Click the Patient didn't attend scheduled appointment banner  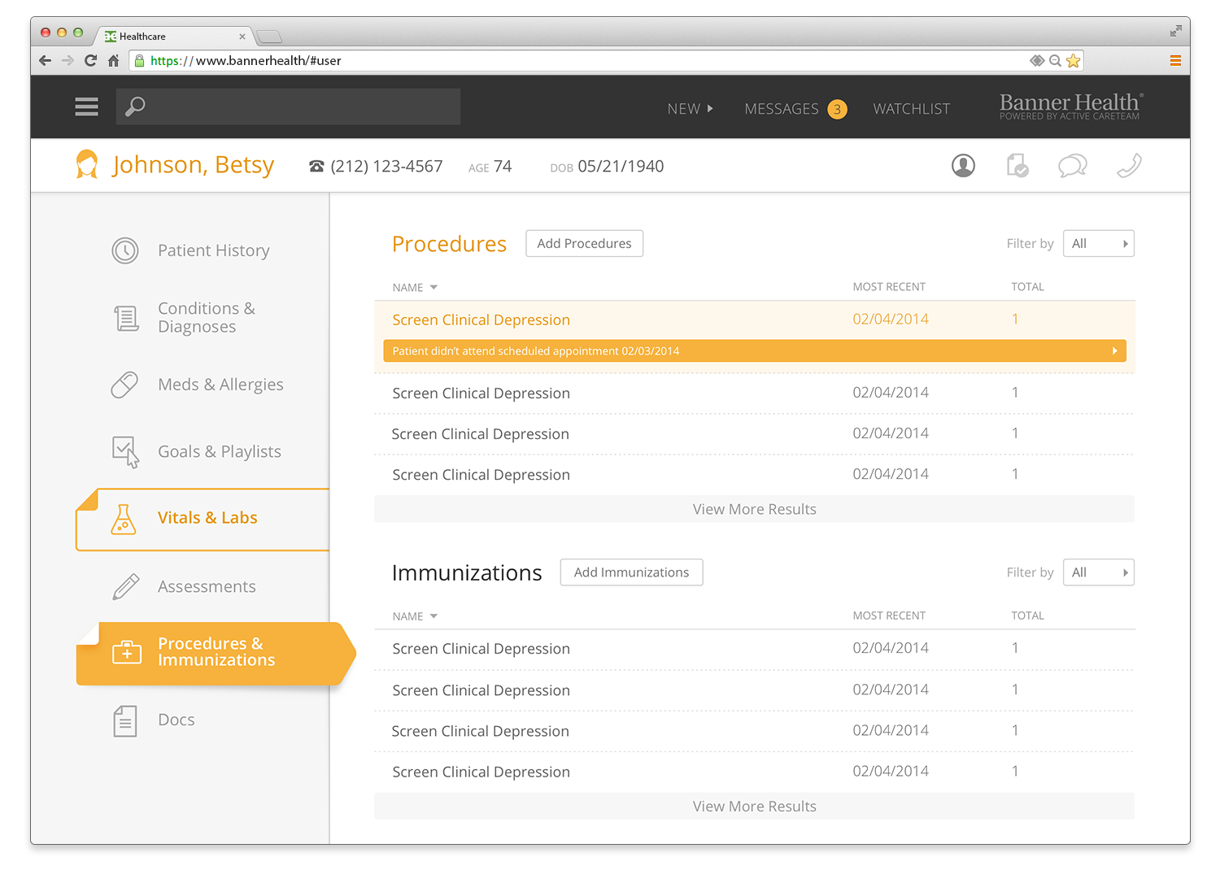pos(755,351)
